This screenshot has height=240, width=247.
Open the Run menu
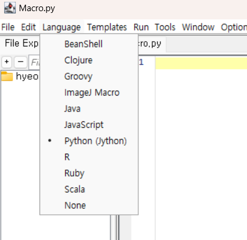(x=141, y=27)
